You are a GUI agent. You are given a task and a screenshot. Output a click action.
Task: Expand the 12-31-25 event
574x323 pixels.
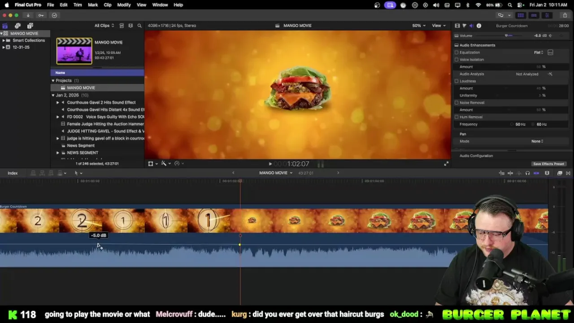pos(4,47)
